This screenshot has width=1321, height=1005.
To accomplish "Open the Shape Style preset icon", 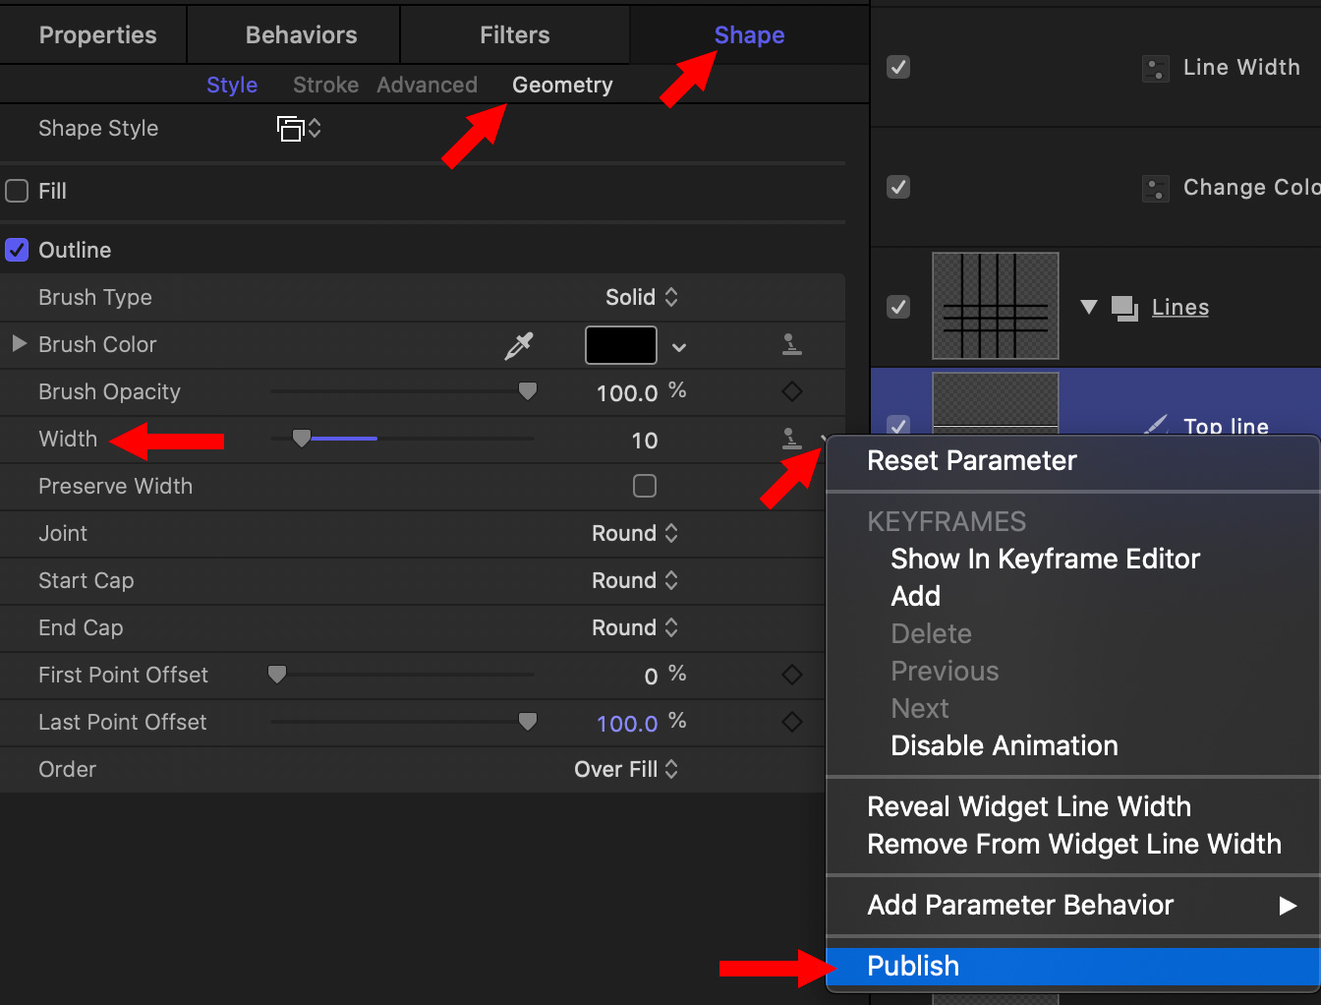I will (290, 129).
